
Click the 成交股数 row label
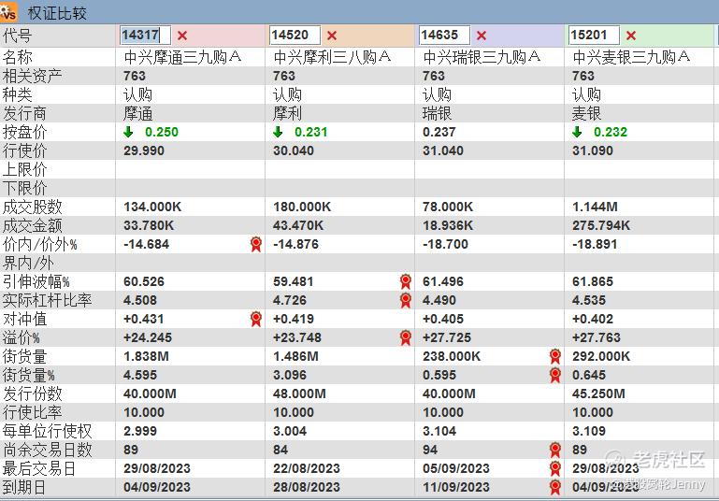tap(32, 207)
